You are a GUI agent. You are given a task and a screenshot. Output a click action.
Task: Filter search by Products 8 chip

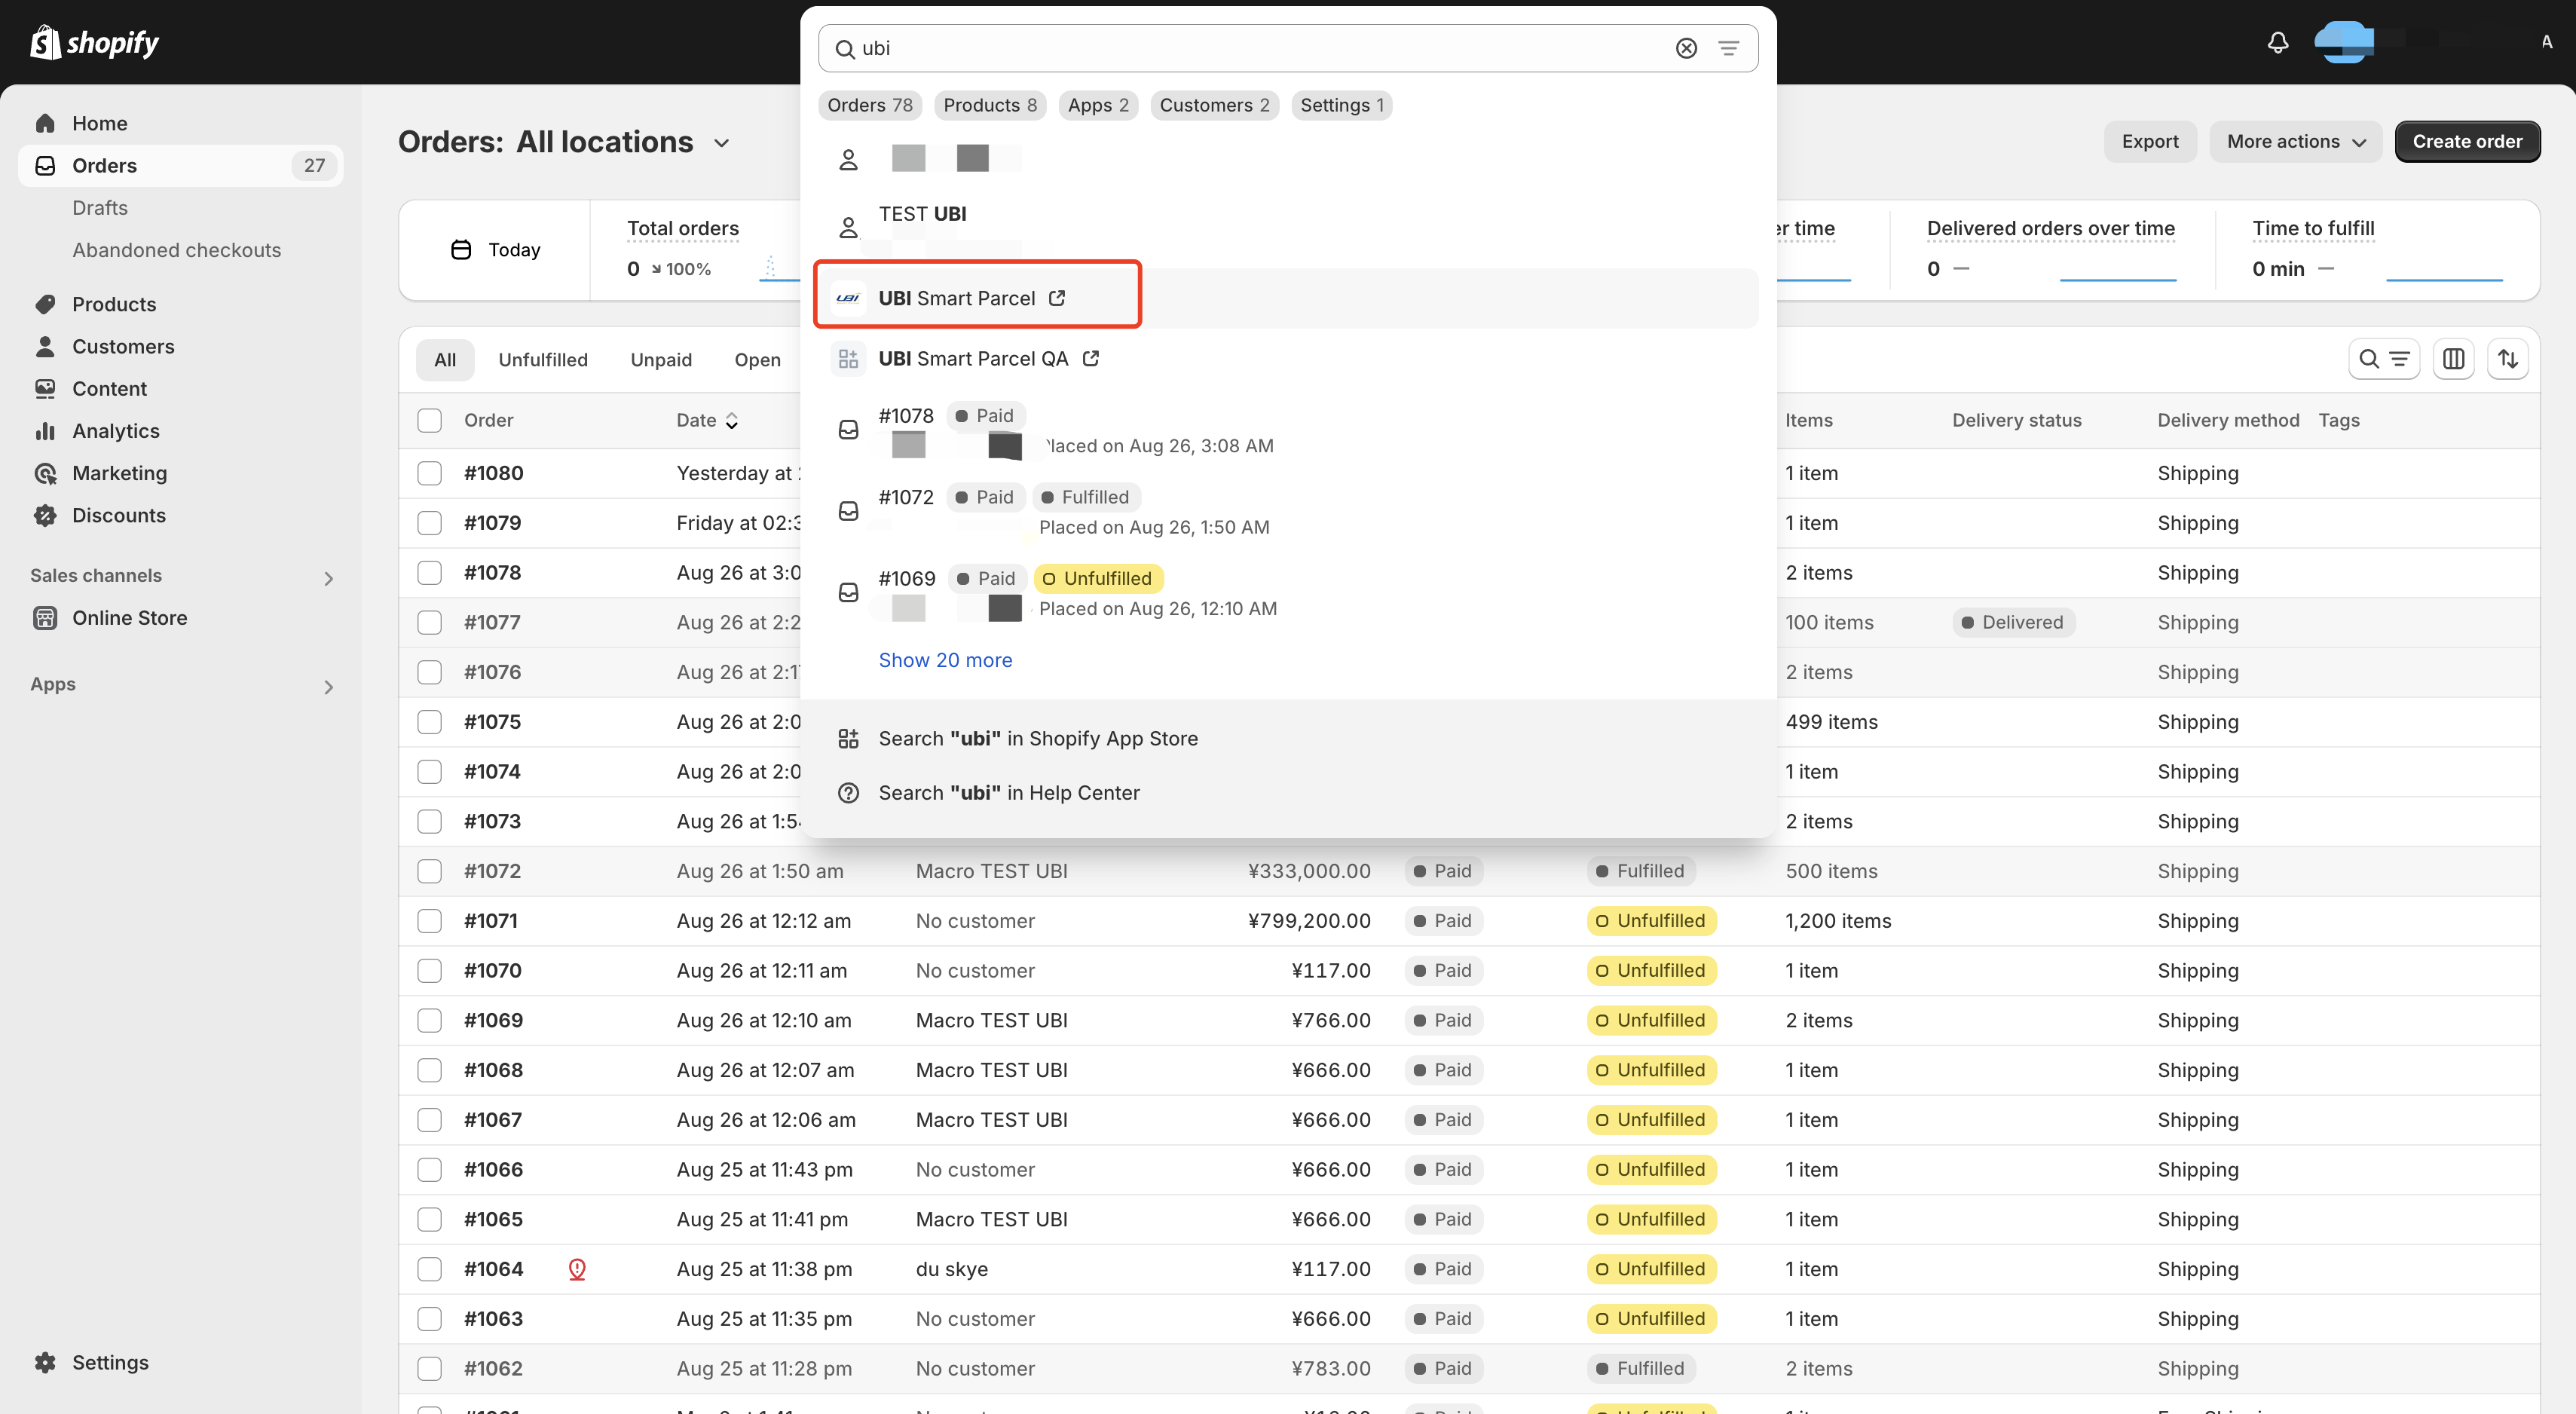pos(990,105)
